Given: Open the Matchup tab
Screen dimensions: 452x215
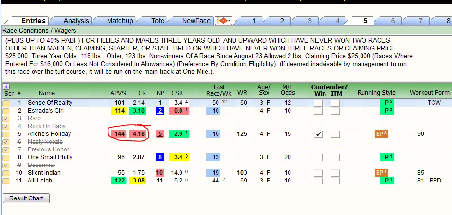Looking at the screenshot, I should click(120, 21).
